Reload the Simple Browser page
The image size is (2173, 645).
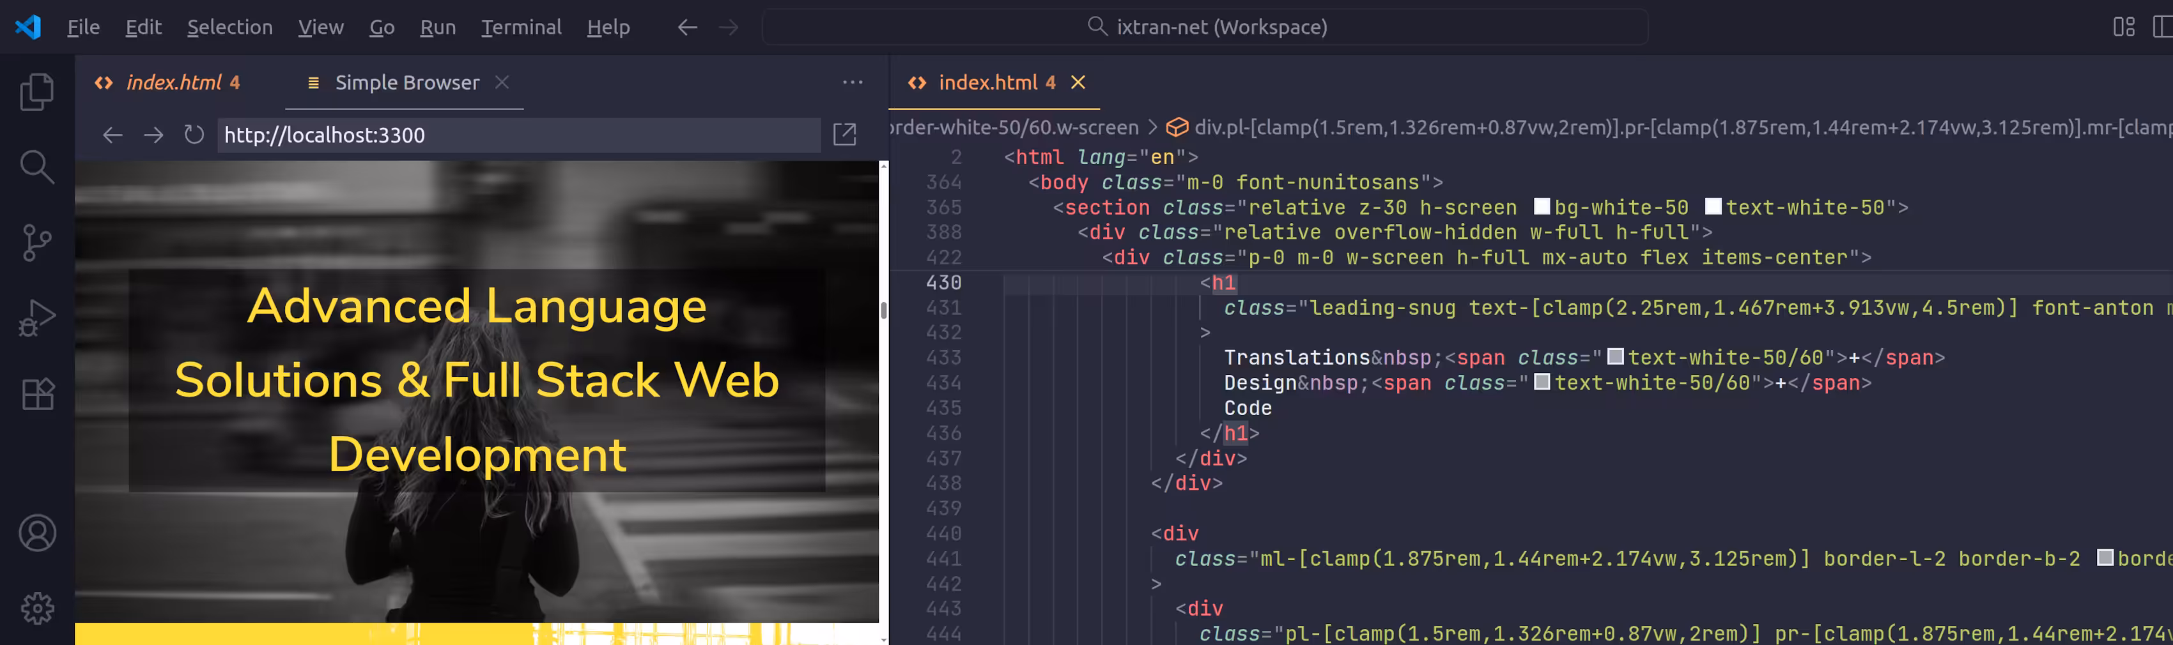(x=194, y=135)
